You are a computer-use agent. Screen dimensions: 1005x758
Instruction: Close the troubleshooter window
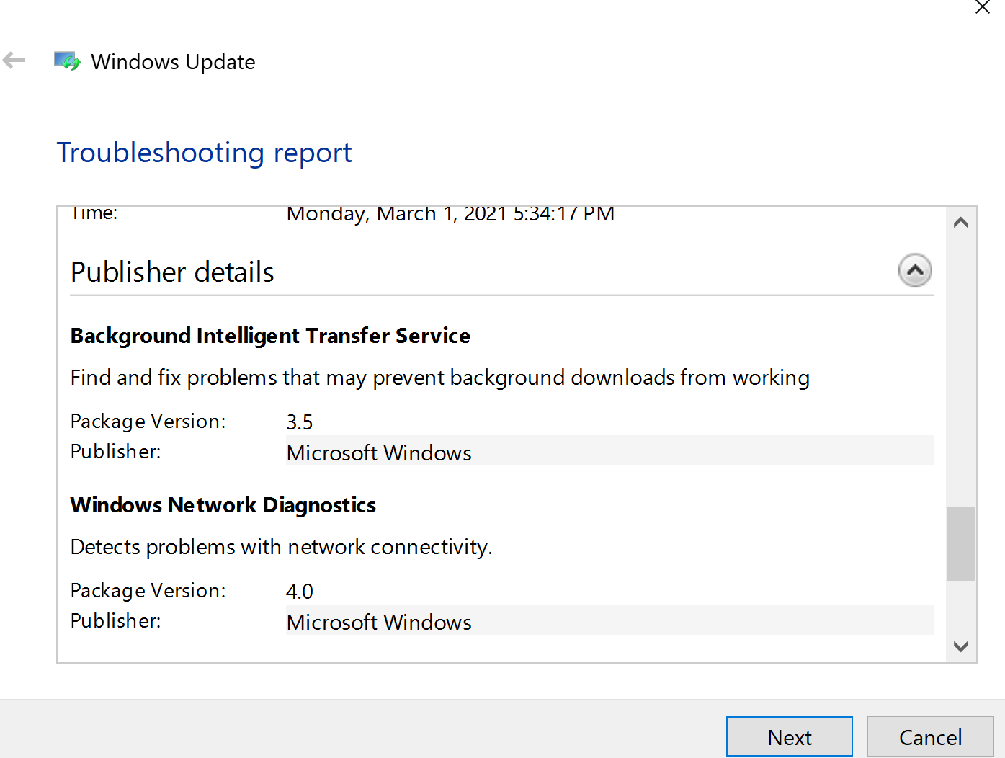(982, 7)
